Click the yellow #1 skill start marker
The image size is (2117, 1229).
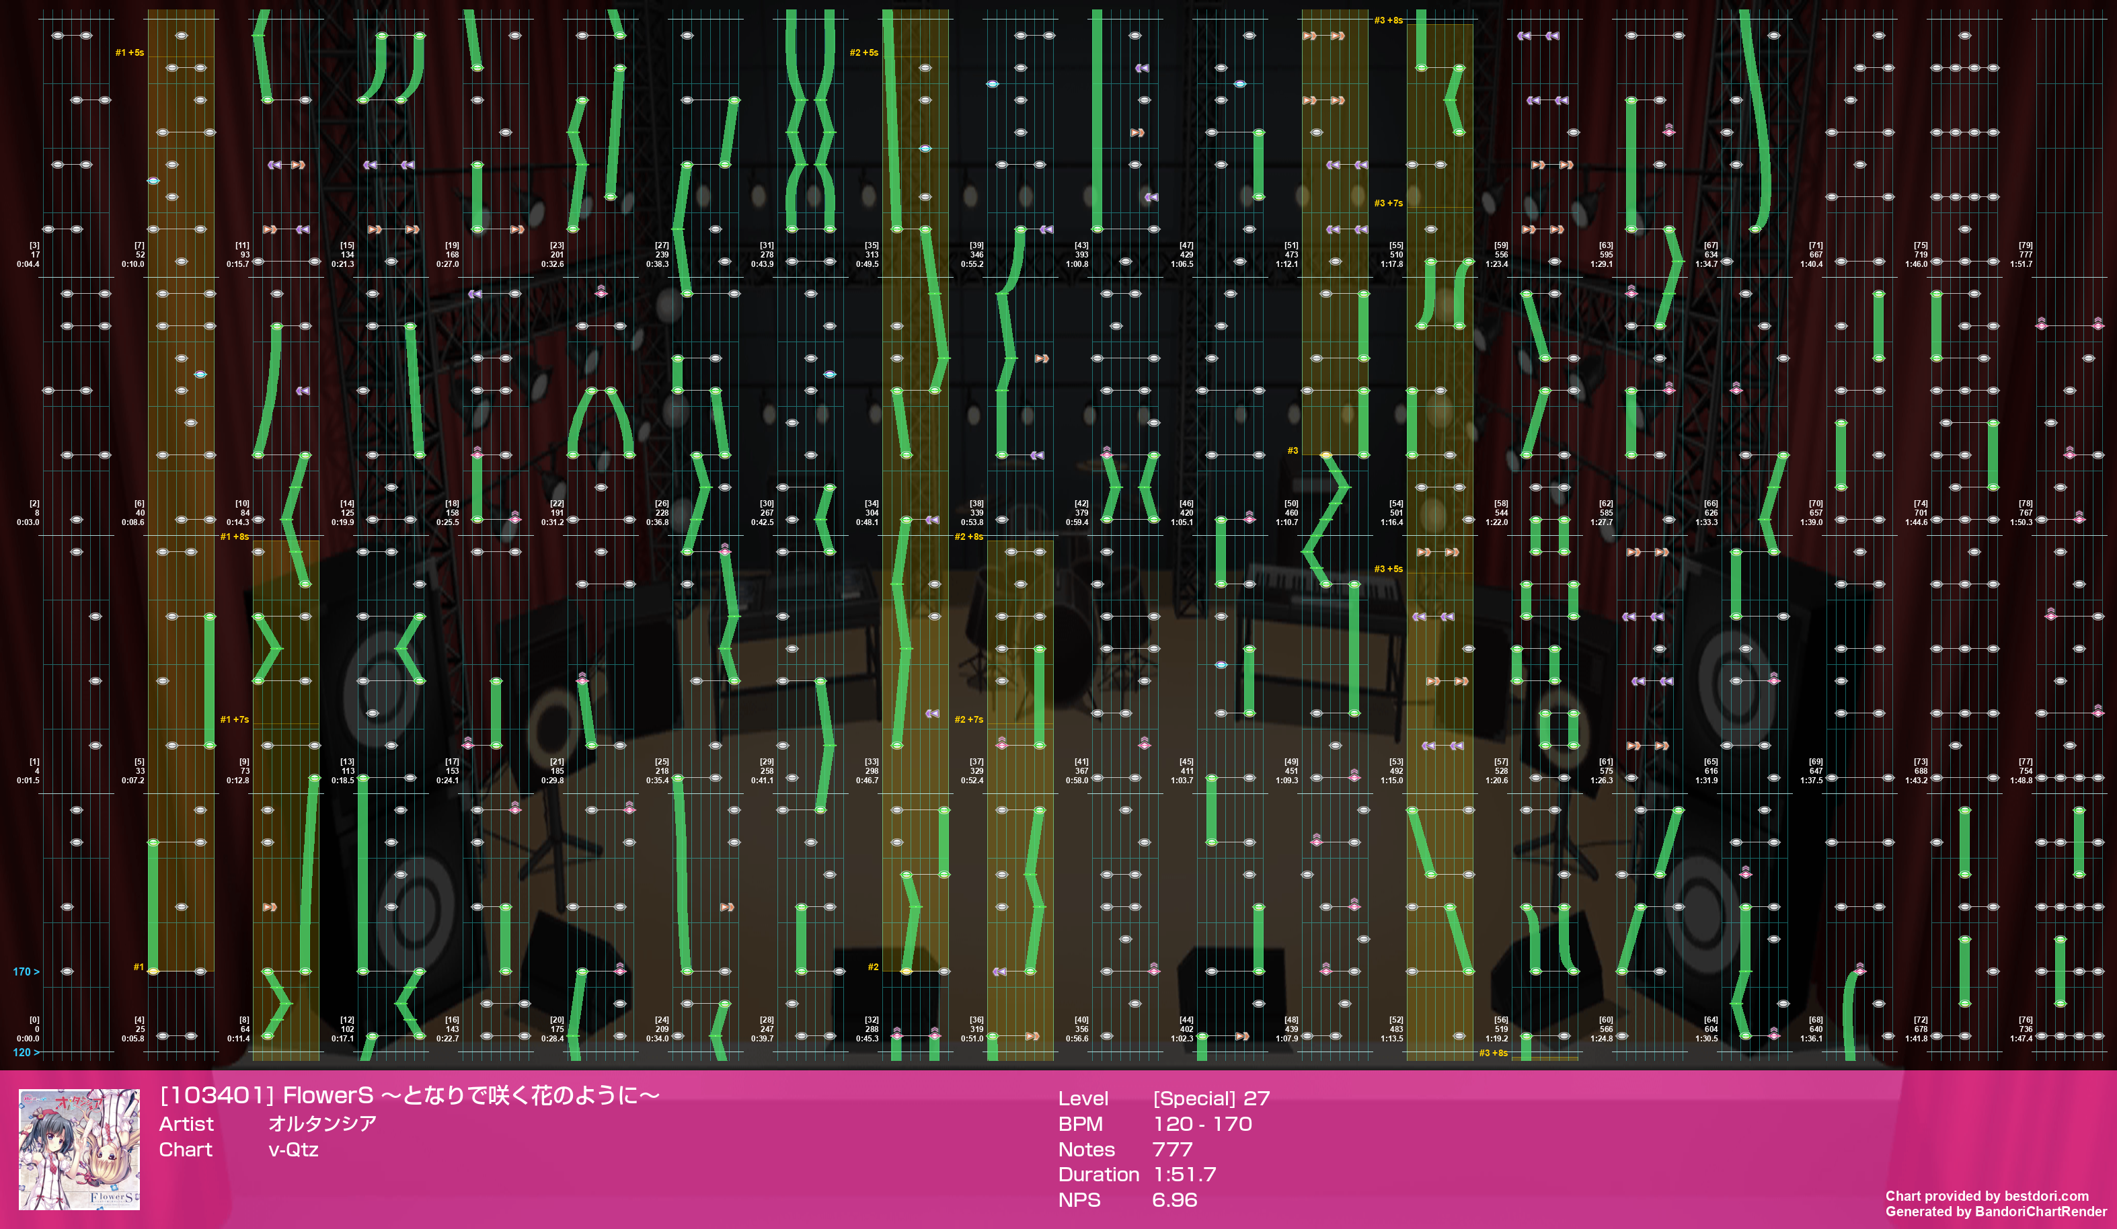(x=139, y=967)
